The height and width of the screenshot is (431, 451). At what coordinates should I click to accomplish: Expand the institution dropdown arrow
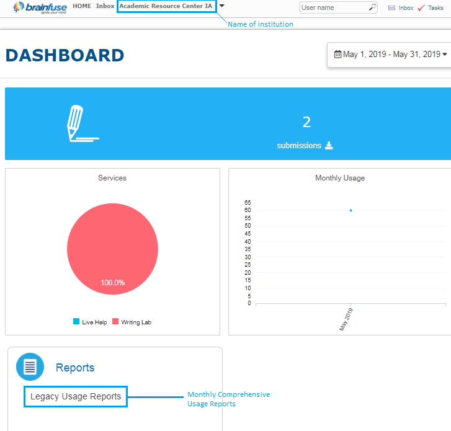(222, 6)
